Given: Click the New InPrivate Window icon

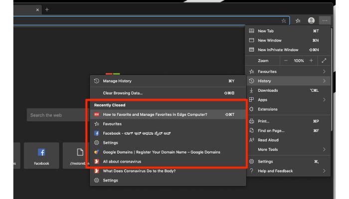Looking at the screenshot, I should [x=251, y=50].
